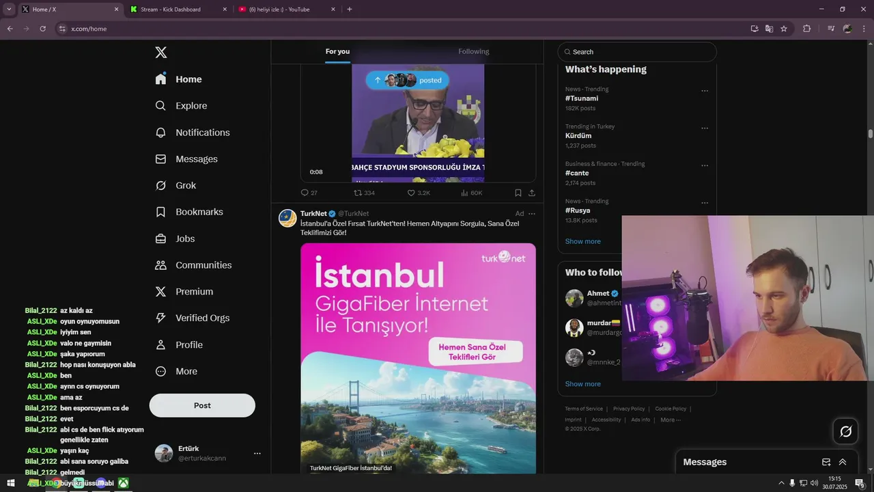
Task: Open view analytics showing 60K
Action: coord(472,193)
